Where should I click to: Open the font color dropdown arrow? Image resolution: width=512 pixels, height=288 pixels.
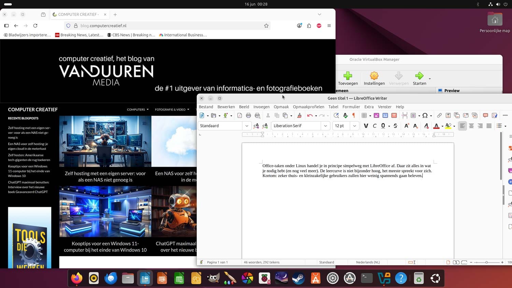tap(442, 126)
